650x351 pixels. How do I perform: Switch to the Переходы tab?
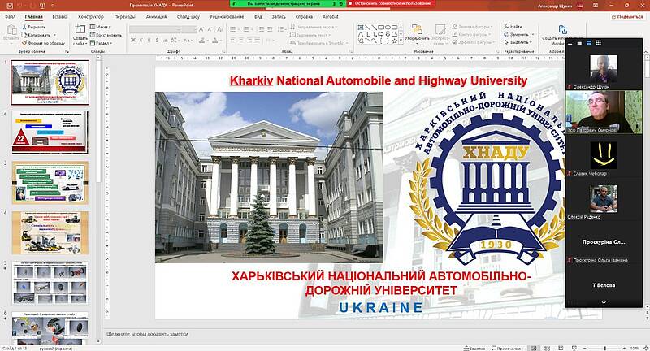pos(125,17)
